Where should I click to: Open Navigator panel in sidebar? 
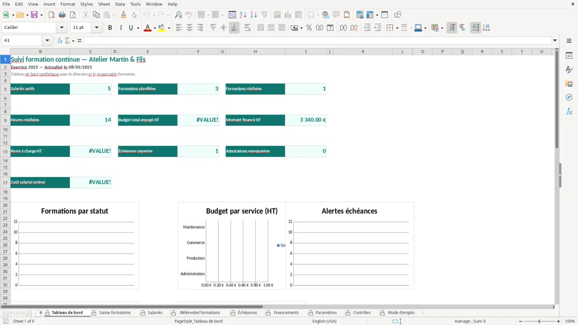pyautogui.click(x=569, y=97)
